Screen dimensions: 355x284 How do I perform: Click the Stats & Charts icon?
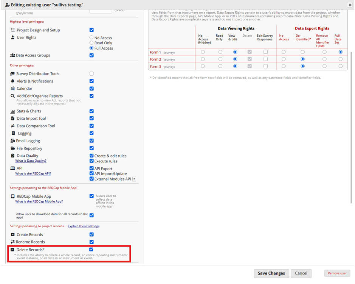tap(13, 111)
